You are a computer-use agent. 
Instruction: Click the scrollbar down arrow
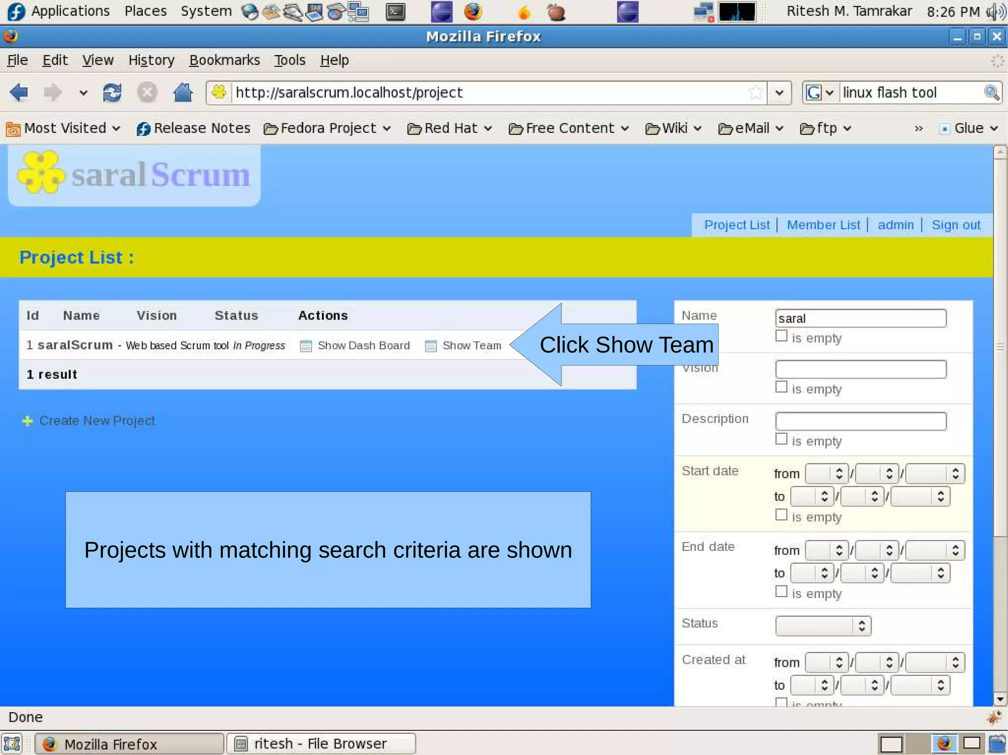click(x=1000, y=699)
